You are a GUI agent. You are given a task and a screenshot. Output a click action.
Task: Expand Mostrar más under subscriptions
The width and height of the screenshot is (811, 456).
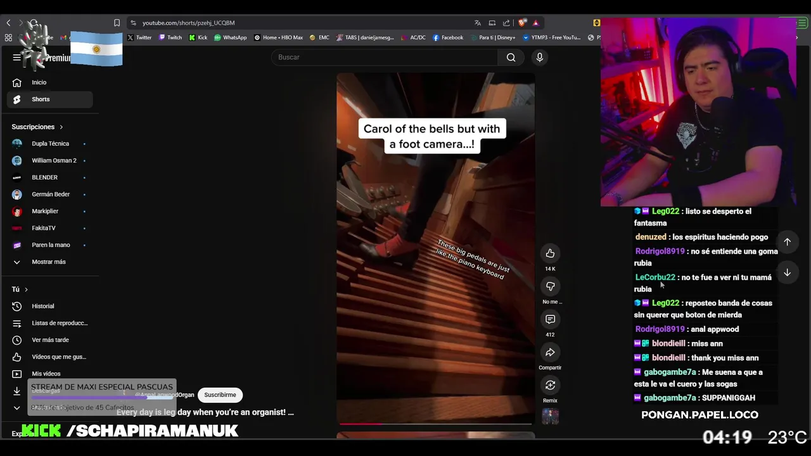pyautogui.click(x=48, y=262)
